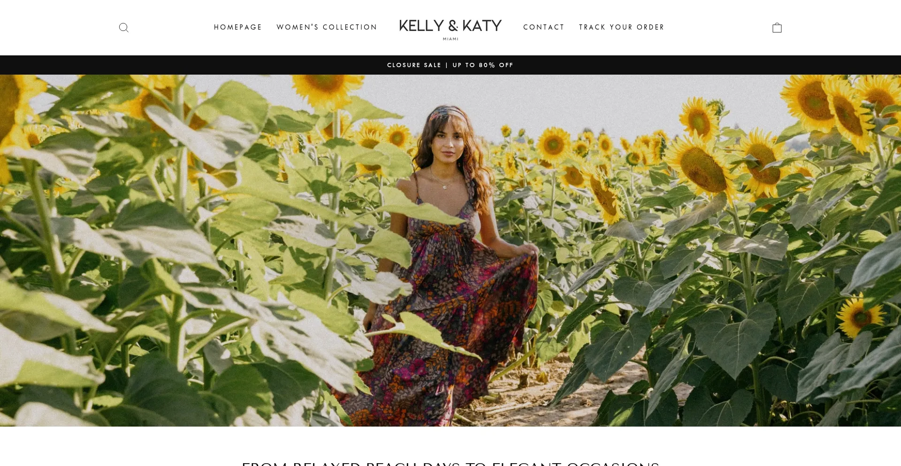Screen dimensions: 901x466
Task: Open the UP TO 80% OFF promotion
Action: click(482, 65)
